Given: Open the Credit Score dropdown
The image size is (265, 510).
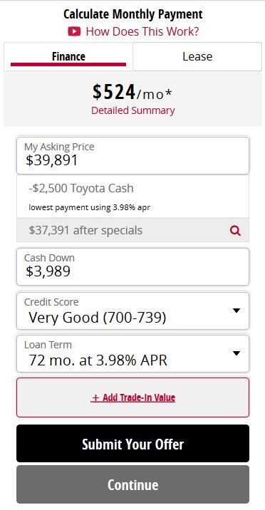Looking at the screenshot, I should click(133, 311).
